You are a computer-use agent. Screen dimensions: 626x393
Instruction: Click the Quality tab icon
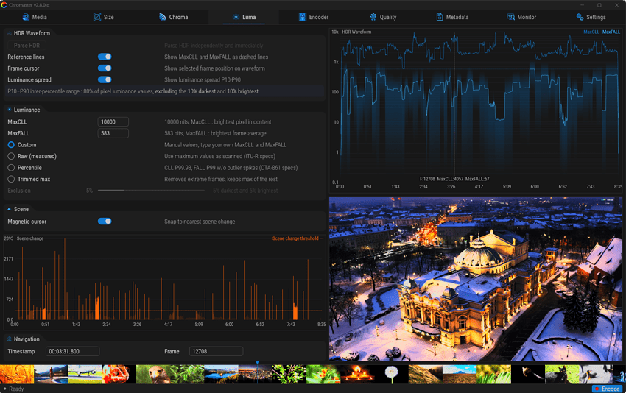pos(373,17)
